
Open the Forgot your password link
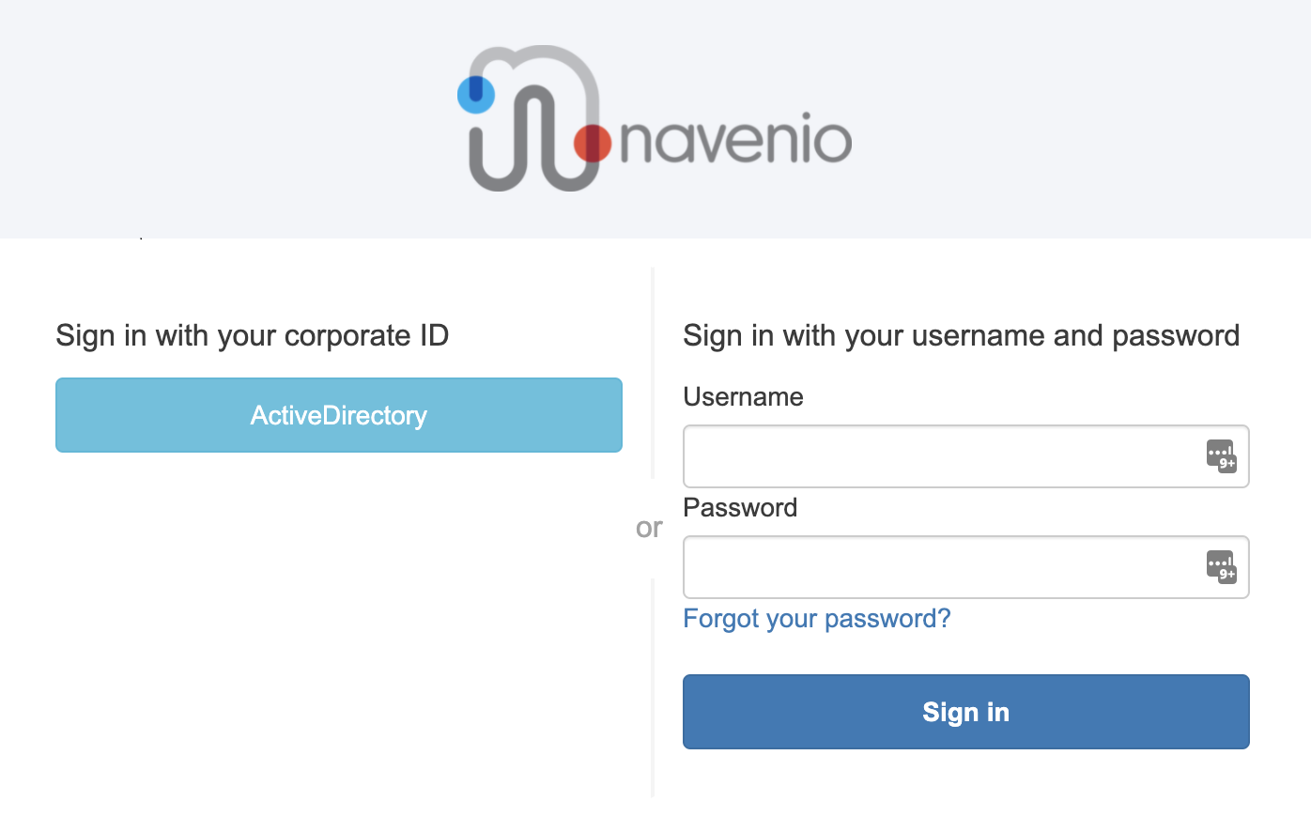coord(816,618)
